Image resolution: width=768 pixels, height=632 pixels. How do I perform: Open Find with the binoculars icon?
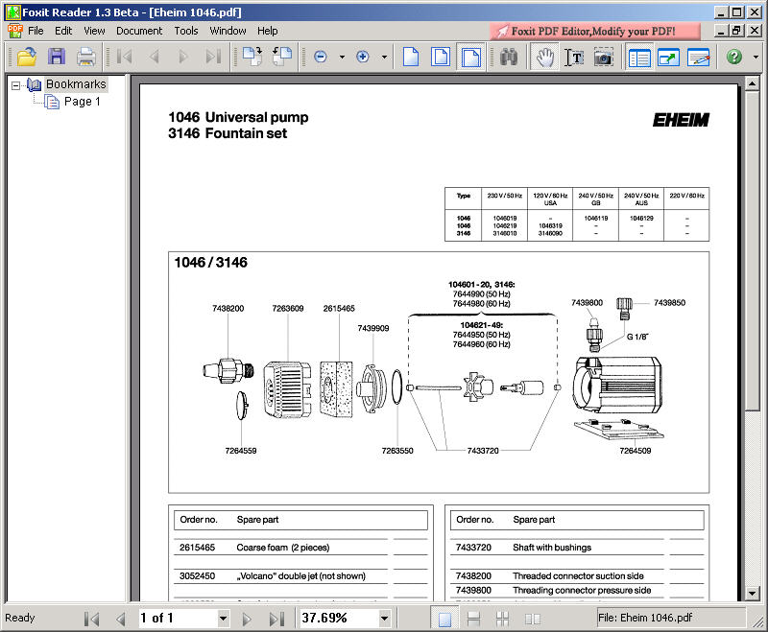click(509, 57)
